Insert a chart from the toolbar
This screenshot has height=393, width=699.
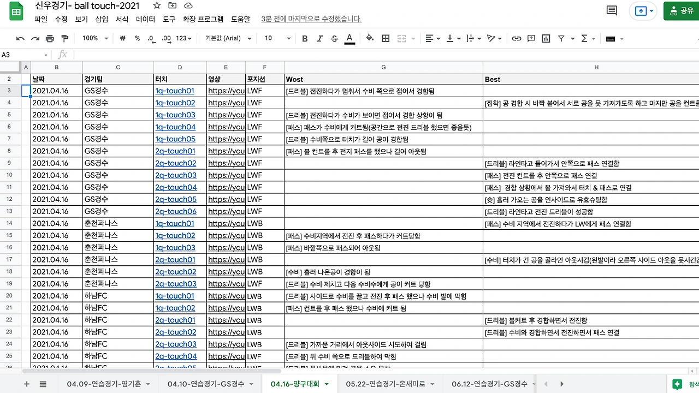[546, 39]
